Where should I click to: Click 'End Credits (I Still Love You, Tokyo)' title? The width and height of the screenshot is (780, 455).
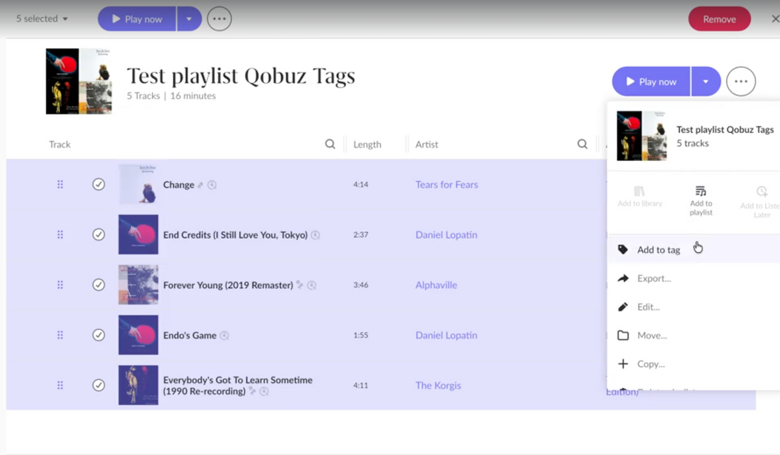tap(235, 234)
